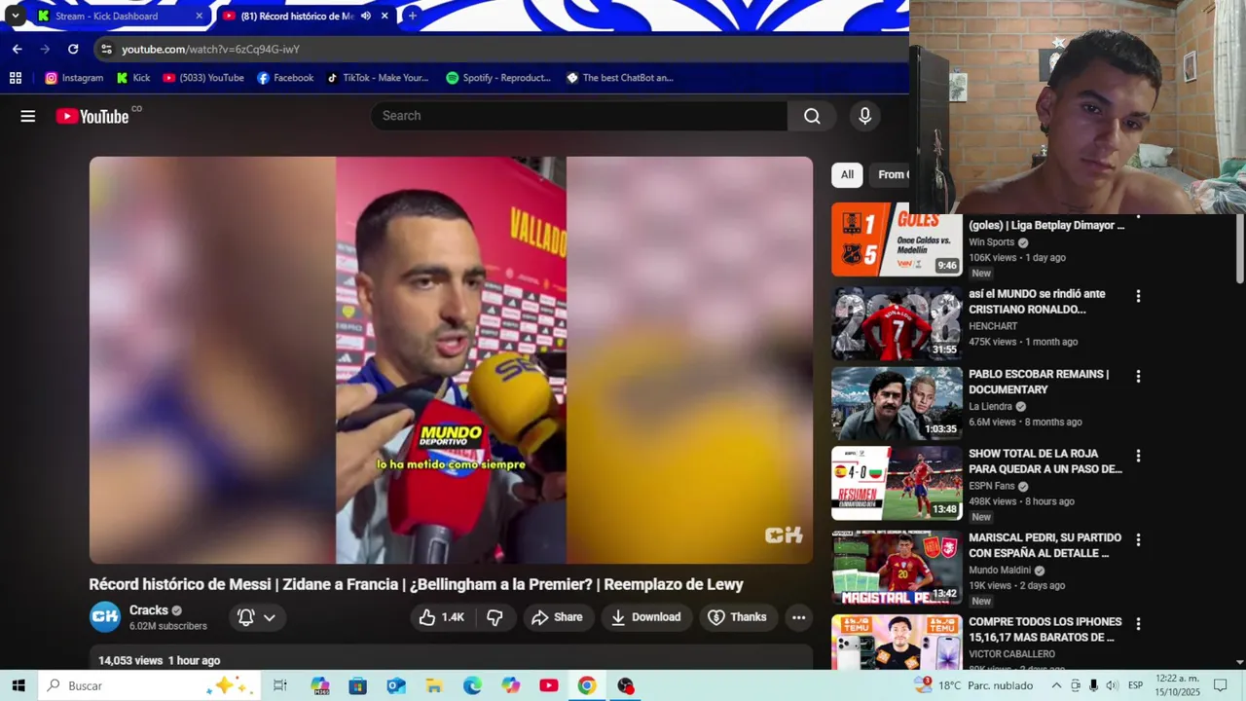This screenshot has width=1246, height=701.
Task: Open Mariscal Pedri video thumbnail
Action: tap(897, 567)
